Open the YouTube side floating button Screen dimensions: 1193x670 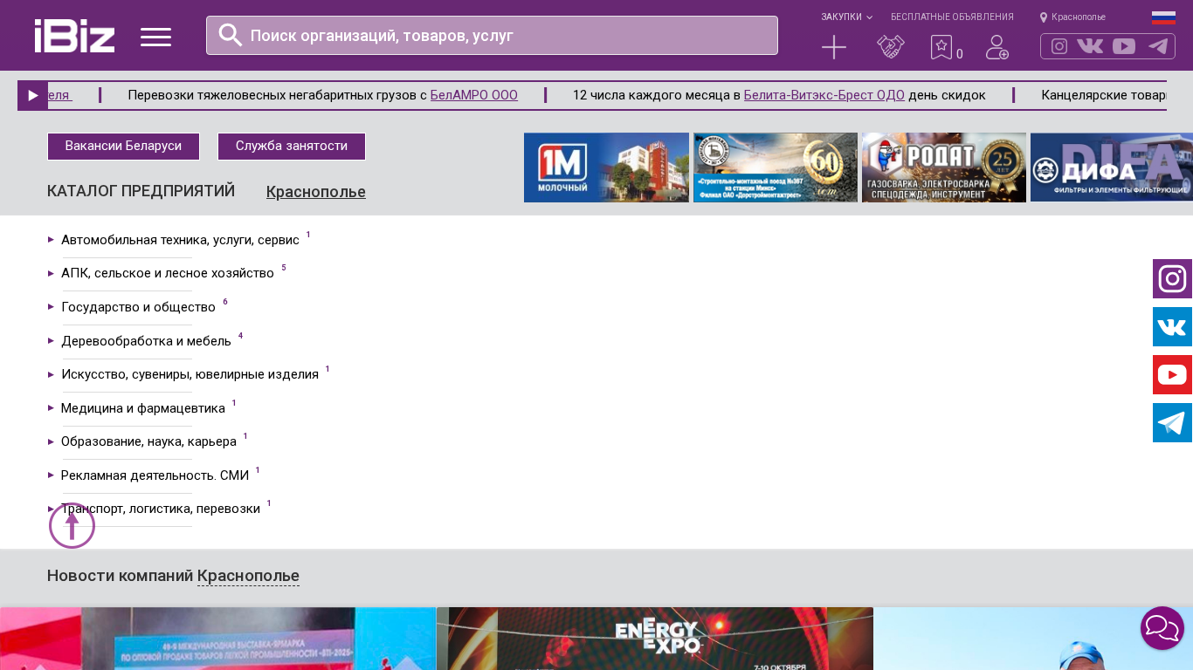click(1172, 375)
